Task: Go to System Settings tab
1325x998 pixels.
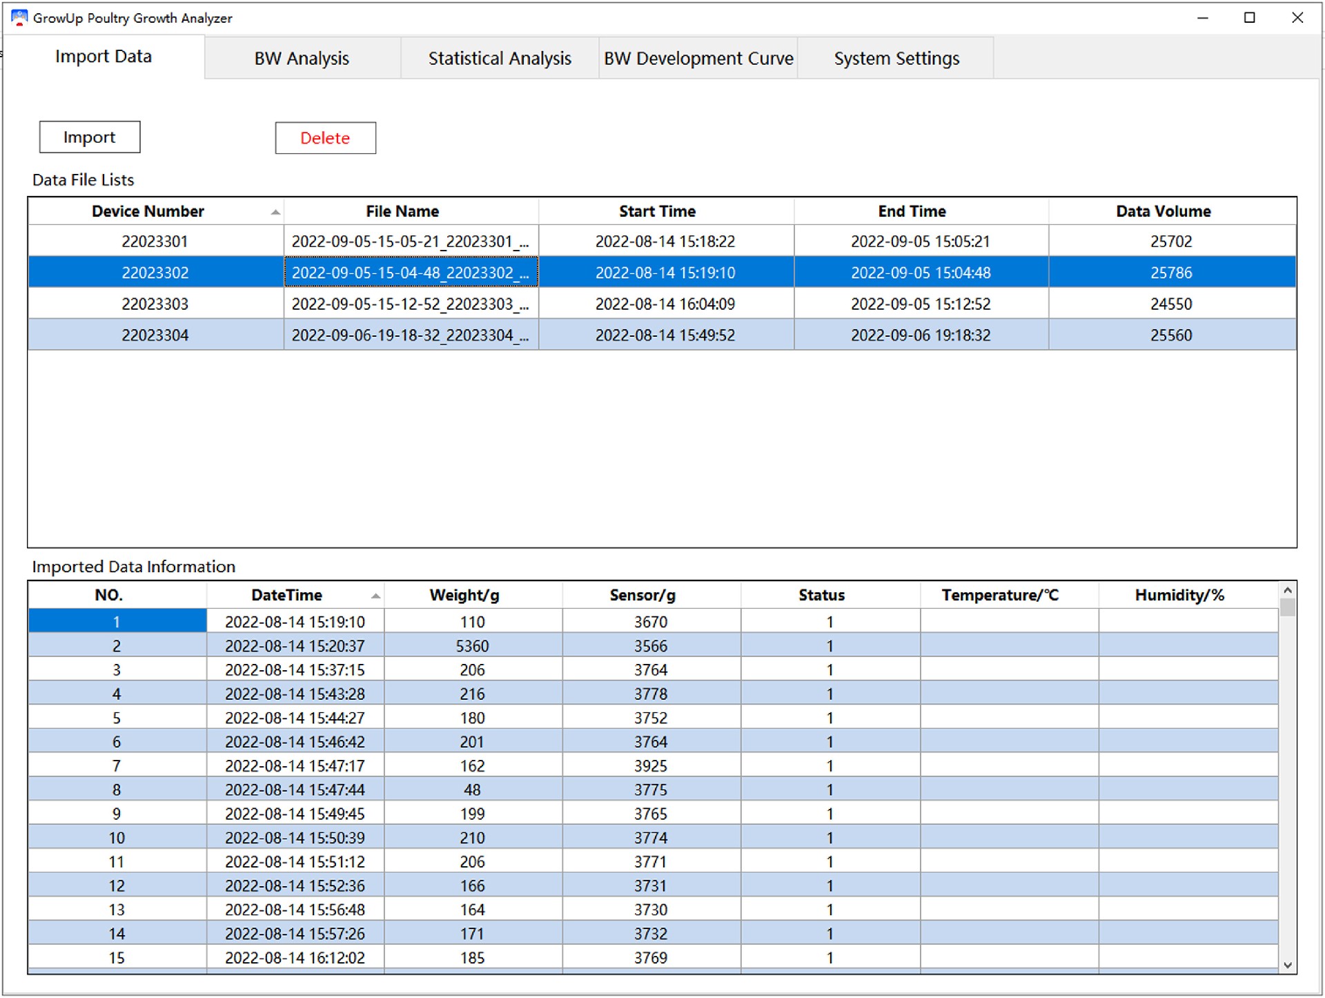Action: point(896,59)
